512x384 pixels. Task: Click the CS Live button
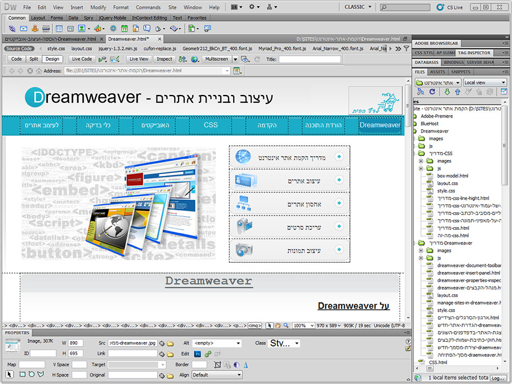tap(449, 7)
